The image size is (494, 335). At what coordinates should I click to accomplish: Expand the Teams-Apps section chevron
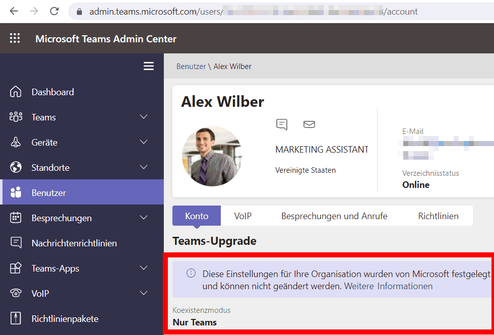[x=144, y=268]
